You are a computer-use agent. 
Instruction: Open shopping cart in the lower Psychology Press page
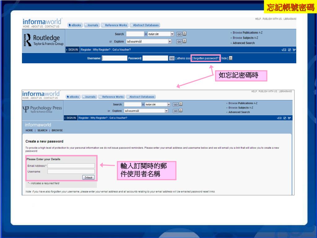coord(289,118)
